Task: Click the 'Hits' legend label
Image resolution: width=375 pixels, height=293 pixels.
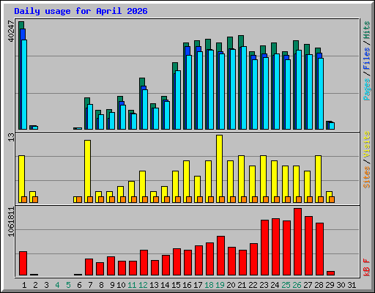Action: (367, 30)
